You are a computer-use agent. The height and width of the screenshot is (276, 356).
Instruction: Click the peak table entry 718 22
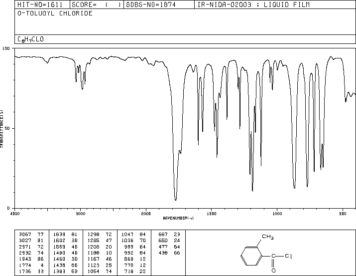(135, 272)
